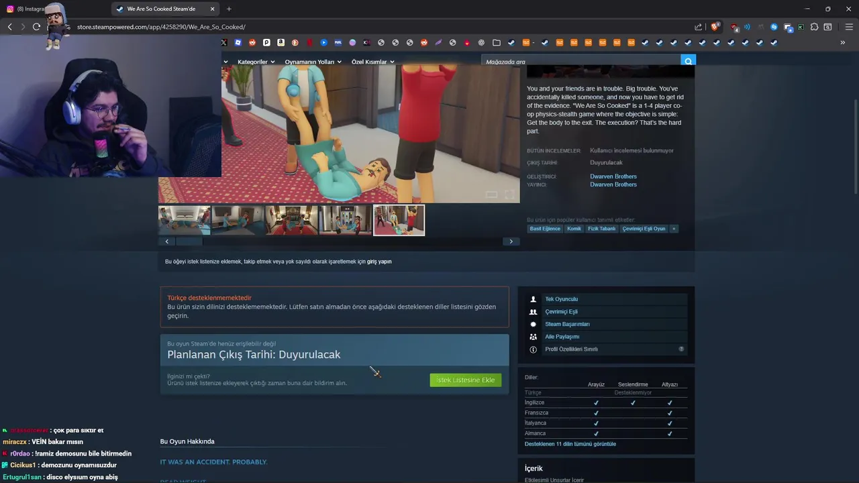
Task: Expand the Oynamanın Yolları dropdown
Action: pos(313,62)
